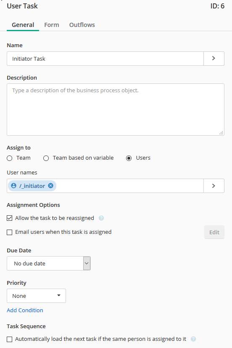The image size is (232, 348).
Task: Click the user avatar icon in /_initiator chip
Action: [14, 185]
